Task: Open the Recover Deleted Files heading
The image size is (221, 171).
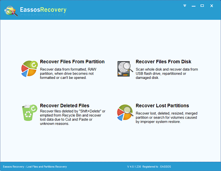Action: tap(65, 105)
